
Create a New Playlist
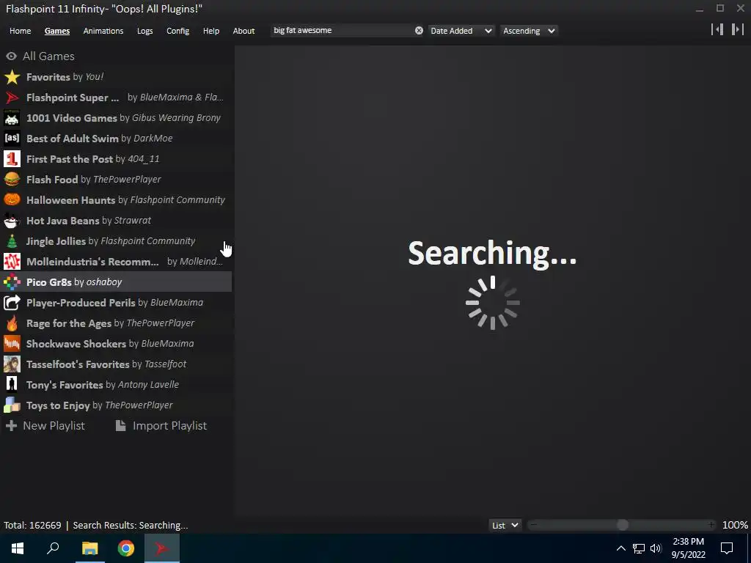(45, 426)
